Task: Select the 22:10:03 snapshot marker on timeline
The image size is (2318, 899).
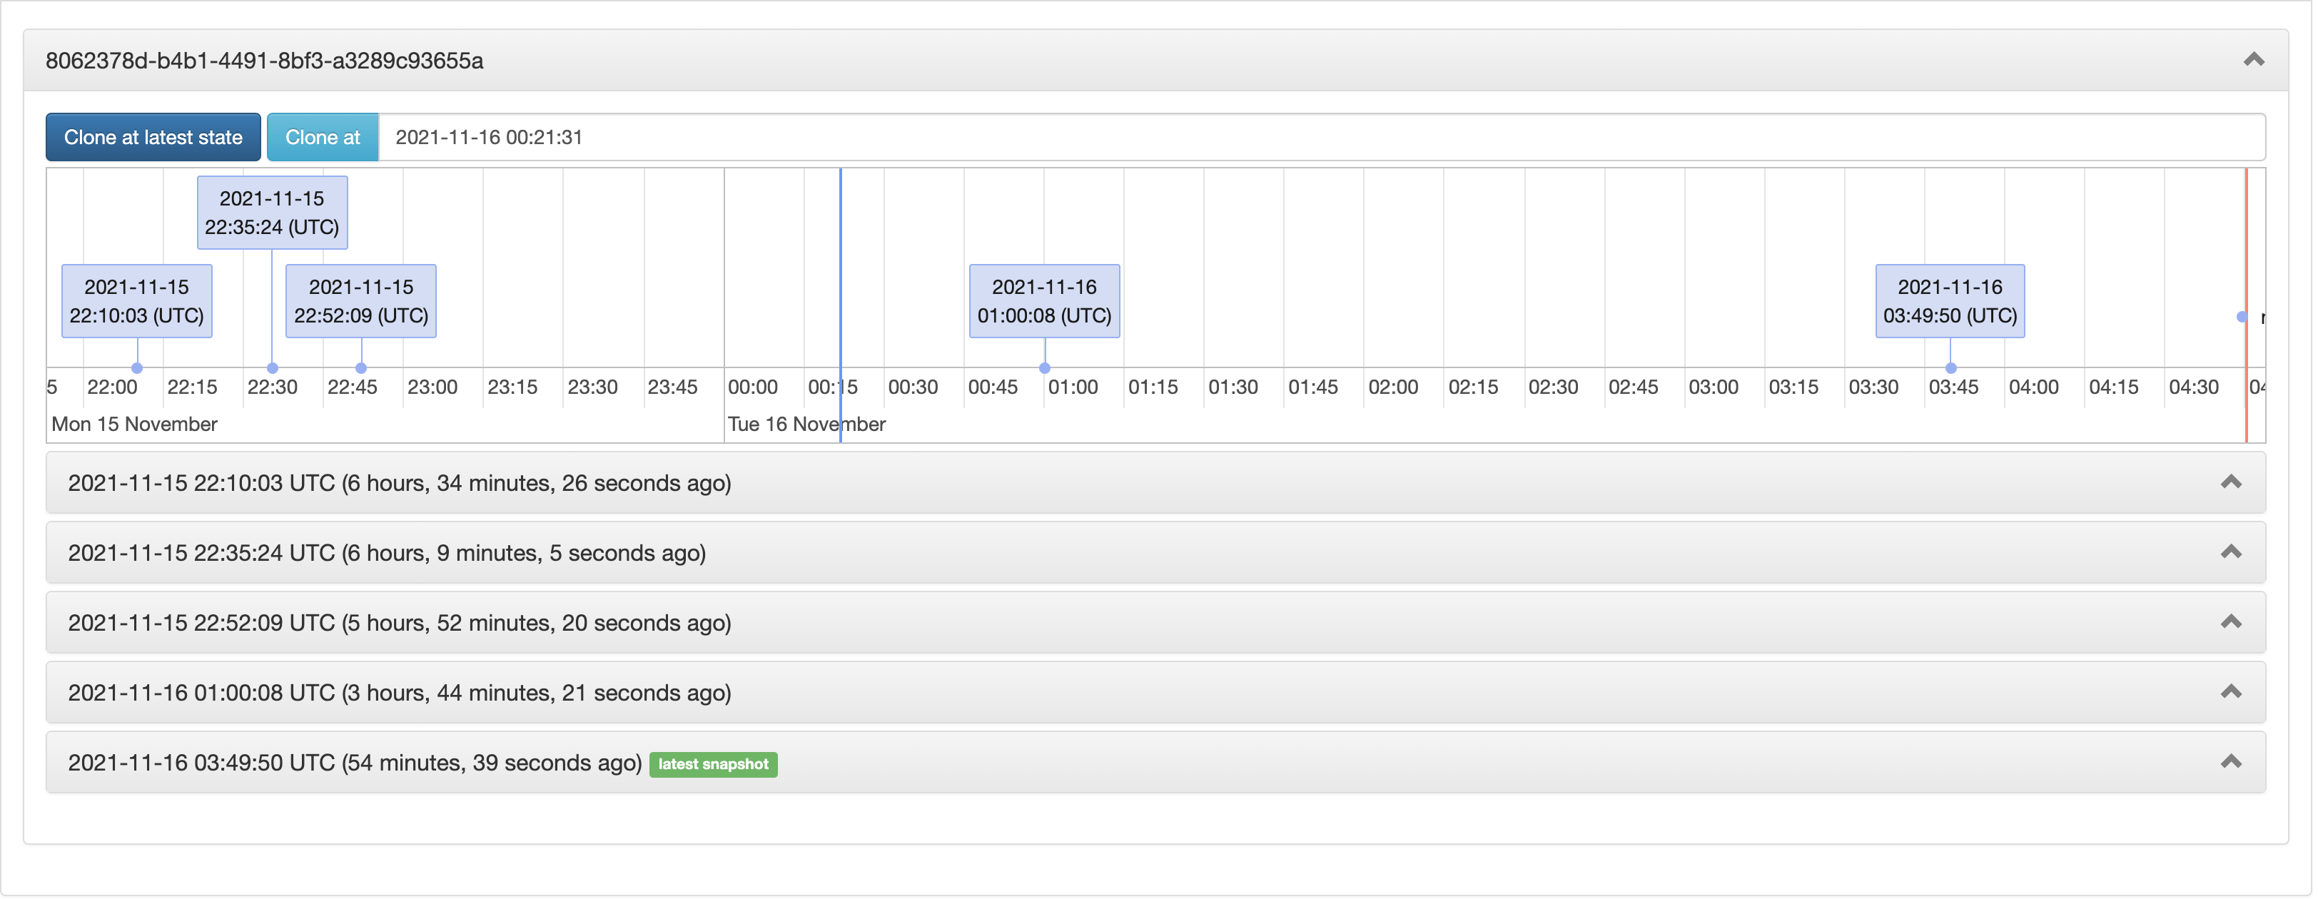Action: [x=137, y=367]
